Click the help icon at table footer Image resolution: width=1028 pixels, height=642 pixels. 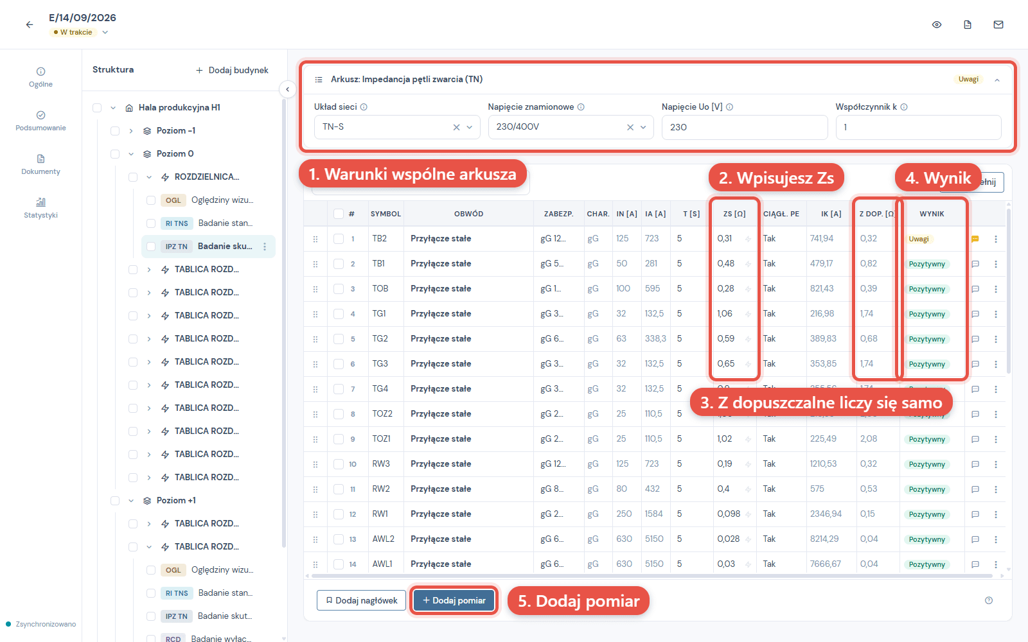click(989, 600)
